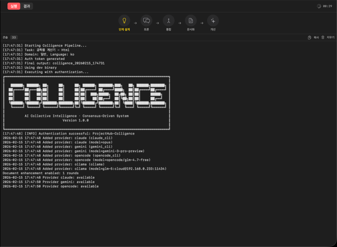Viewport: 337px width, 247px height.
Task: Click the "Provider opencode: available" log line
Action: [x=51, y=186]
